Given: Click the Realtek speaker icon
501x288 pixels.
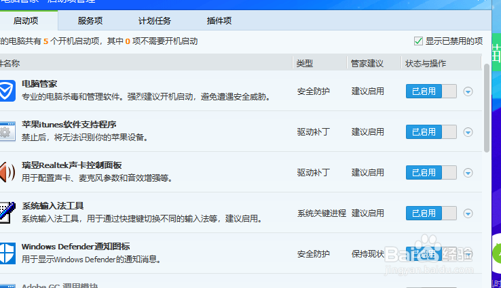Looking at the screenshot, I should [7, 172].
